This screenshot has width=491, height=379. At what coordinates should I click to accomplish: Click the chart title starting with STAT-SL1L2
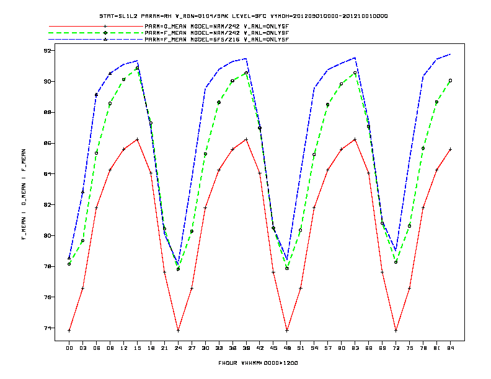(x=243, y=16)
